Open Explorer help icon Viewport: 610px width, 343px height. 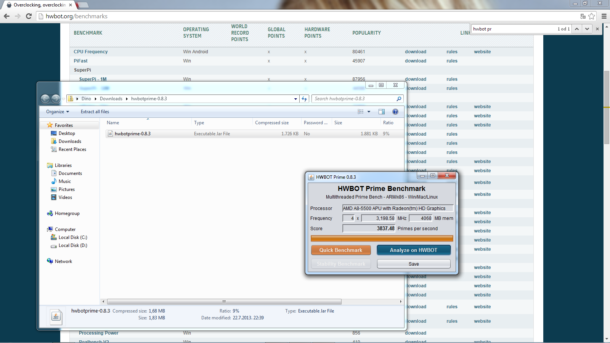[x=395, y=112]
